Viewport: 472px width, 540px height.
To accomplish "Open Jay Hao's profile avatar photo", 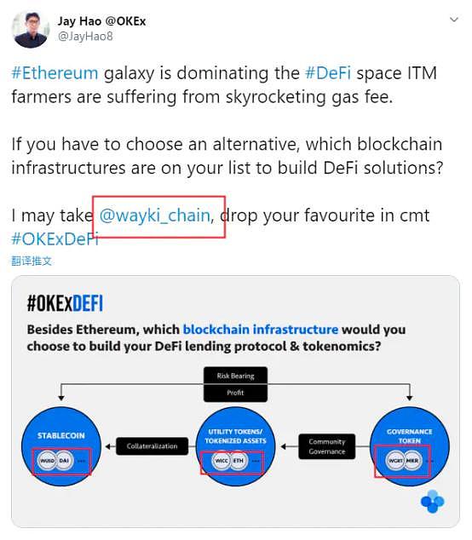I will click(x=31, y=30).
